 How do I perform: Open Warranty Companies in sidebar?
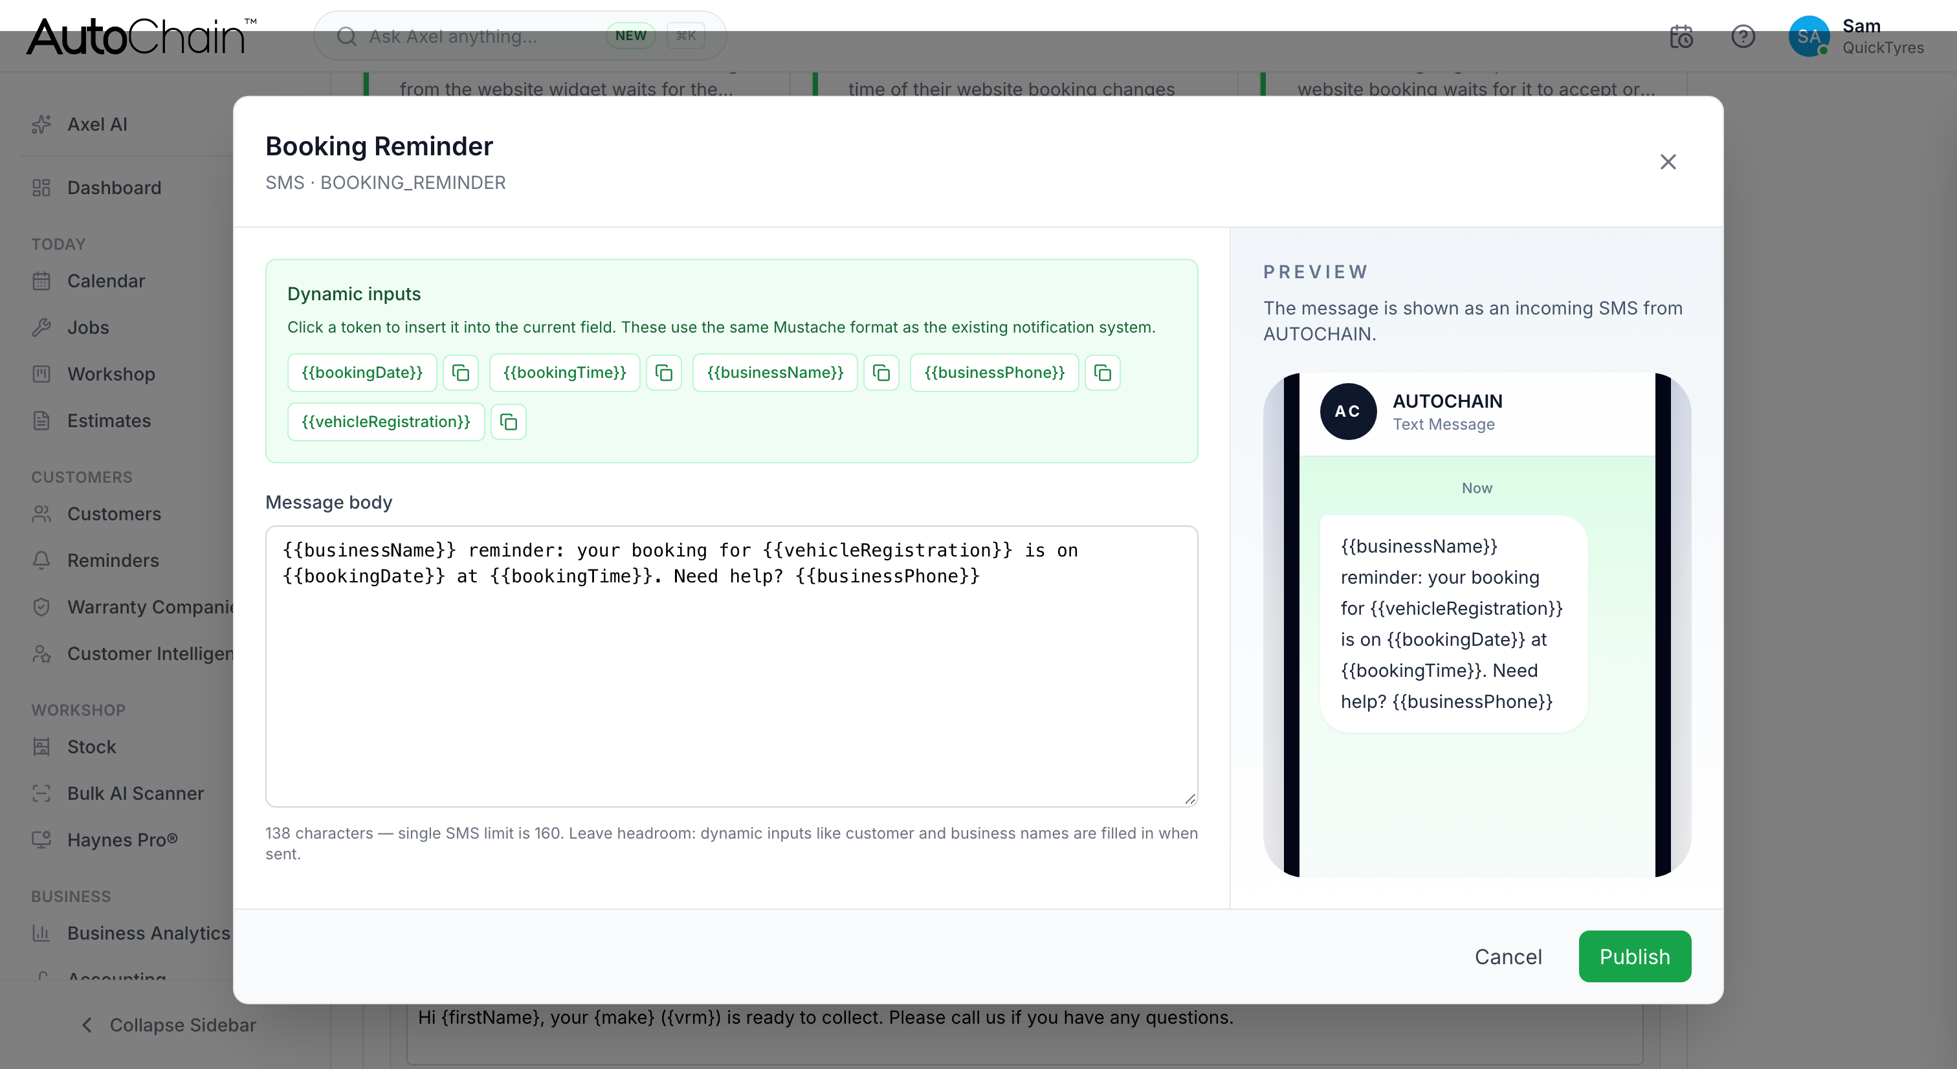(x=132, y=607)
